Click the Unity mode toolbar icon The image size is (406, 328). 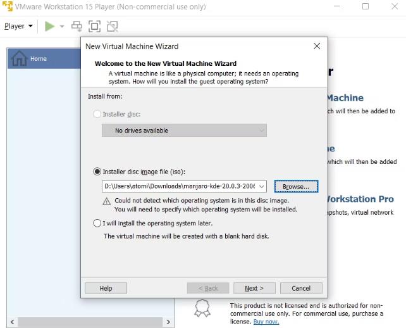coord(113,26)
